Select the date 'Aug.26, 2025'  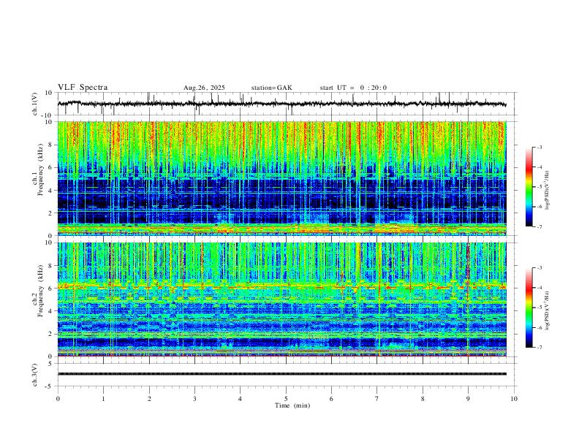coord(204,88)
